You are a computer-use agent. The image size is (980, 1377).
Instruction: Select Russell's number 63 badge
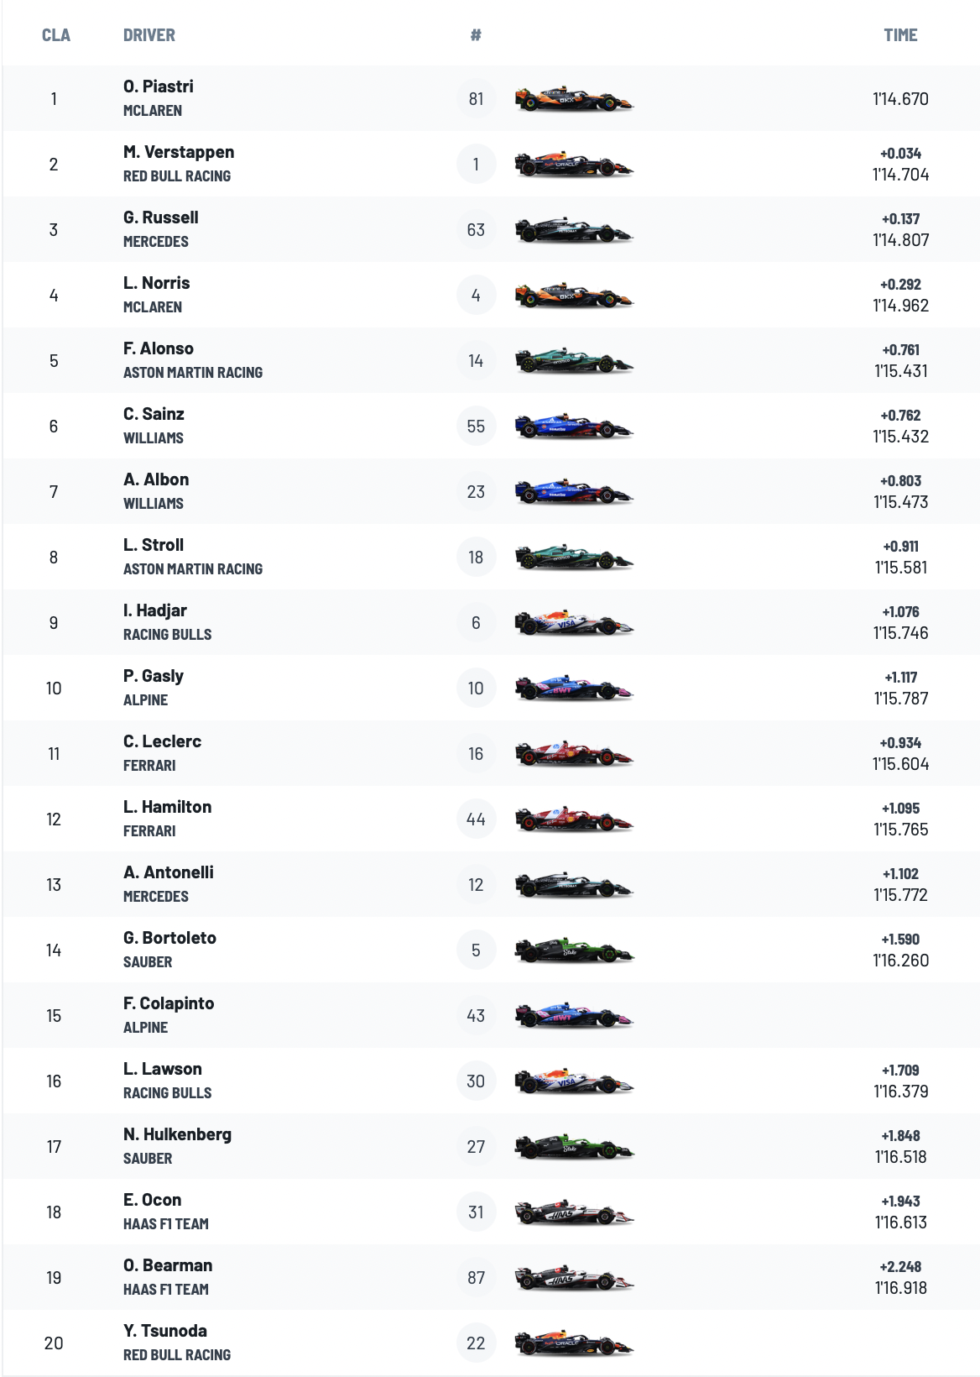point(476,230)
